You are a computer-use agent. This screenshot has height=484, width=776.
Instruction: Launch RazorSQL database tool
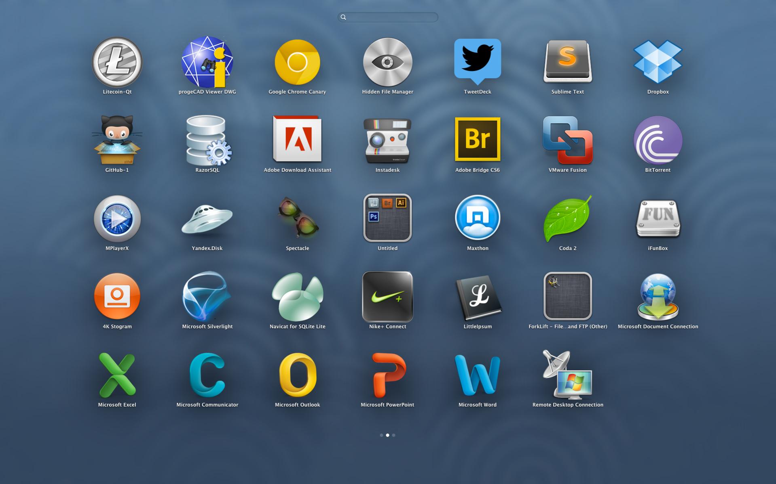[207, 140]
